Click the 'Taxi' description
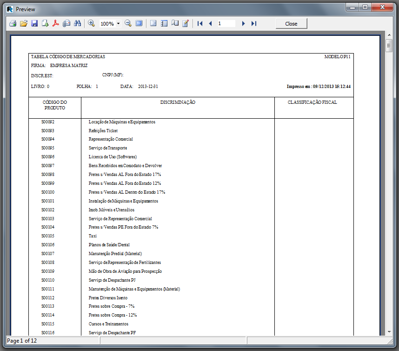Image resolution: width=399 pixels, height=351 pixels. [x=93, y=236]
